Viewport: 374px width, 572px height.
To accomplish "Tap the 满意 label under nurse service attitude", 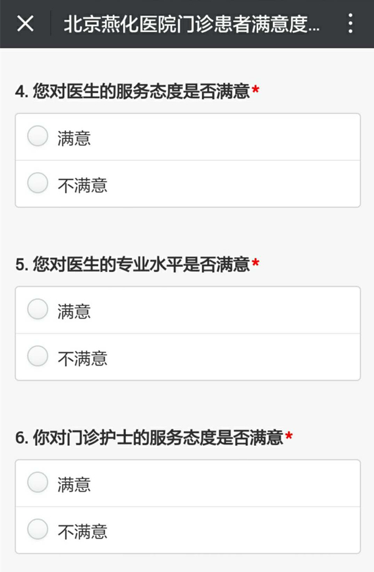I will 74,485.
